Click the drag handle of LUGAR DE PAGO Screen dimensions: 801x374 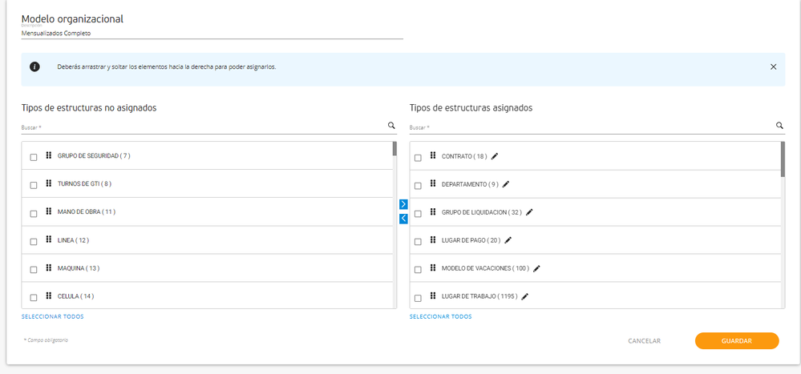coord(433,239)
